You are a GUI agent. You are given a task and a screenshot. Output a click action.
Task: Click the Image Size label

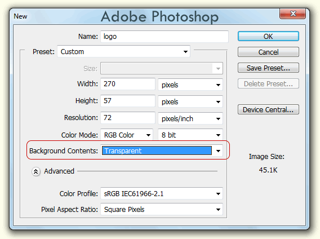click(266, 157)
